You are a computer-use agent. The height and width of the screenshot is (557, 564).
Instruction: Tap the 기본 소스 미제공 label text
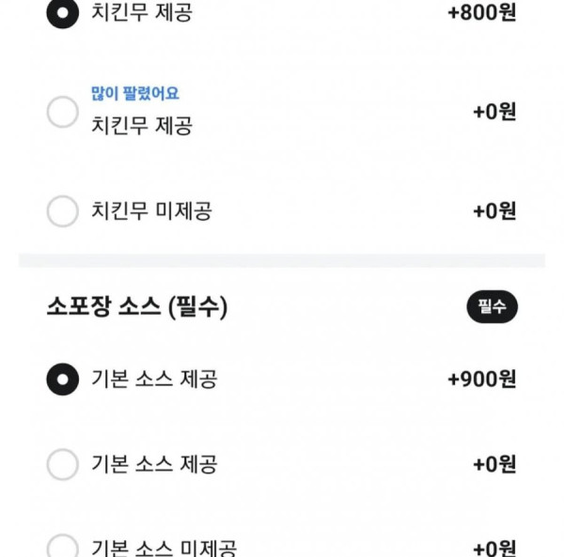[x=164, y=548]
